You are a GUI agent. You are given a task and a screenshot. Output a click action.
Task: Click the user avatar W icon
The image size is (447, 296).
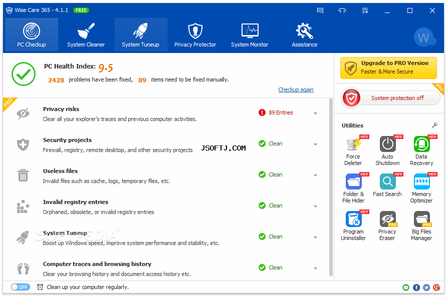[x=424, y=37]
